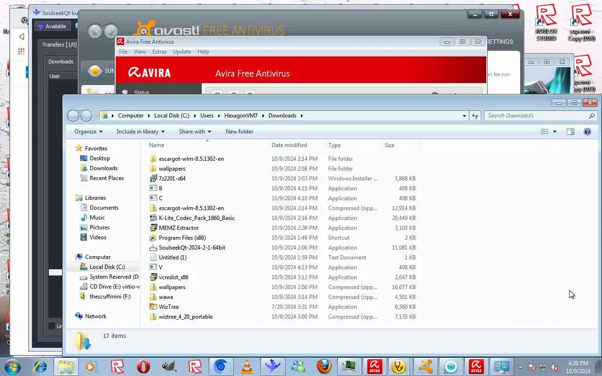Click the Search Downloads input field
Viewport: 602px width, 376px height.
[536, 116]
